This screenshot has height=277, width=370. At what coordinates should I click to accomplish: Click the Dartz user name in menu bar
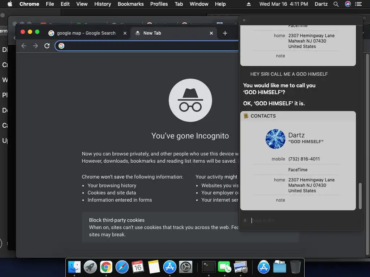[x=321, y=4]
